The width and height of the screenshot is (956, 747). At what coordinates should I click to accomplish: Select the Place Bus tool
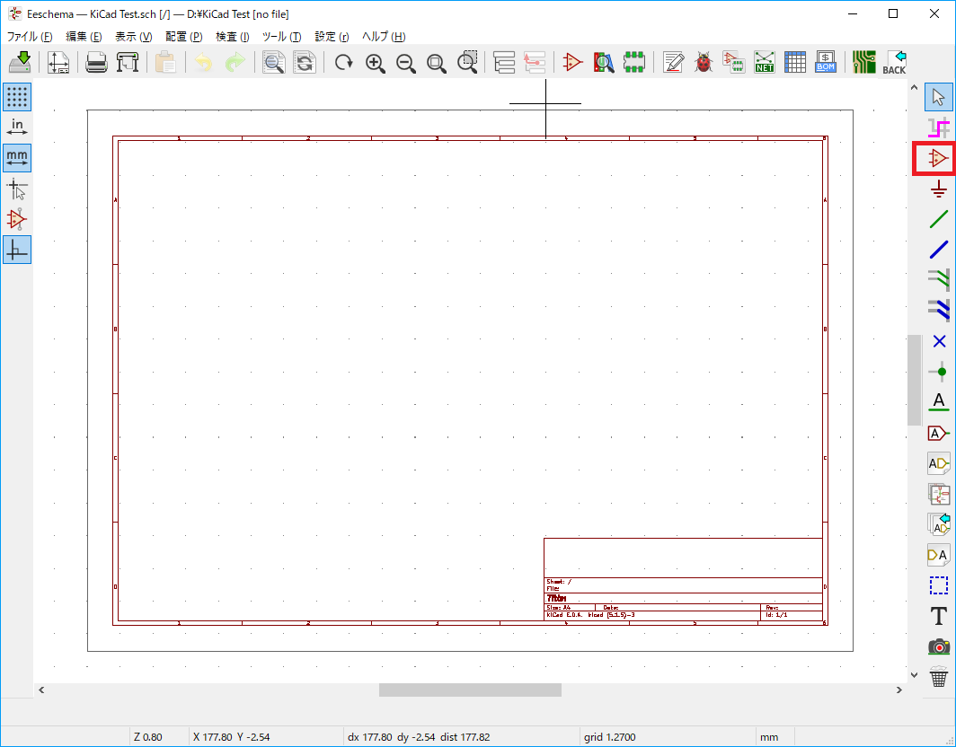coord(939,250)
